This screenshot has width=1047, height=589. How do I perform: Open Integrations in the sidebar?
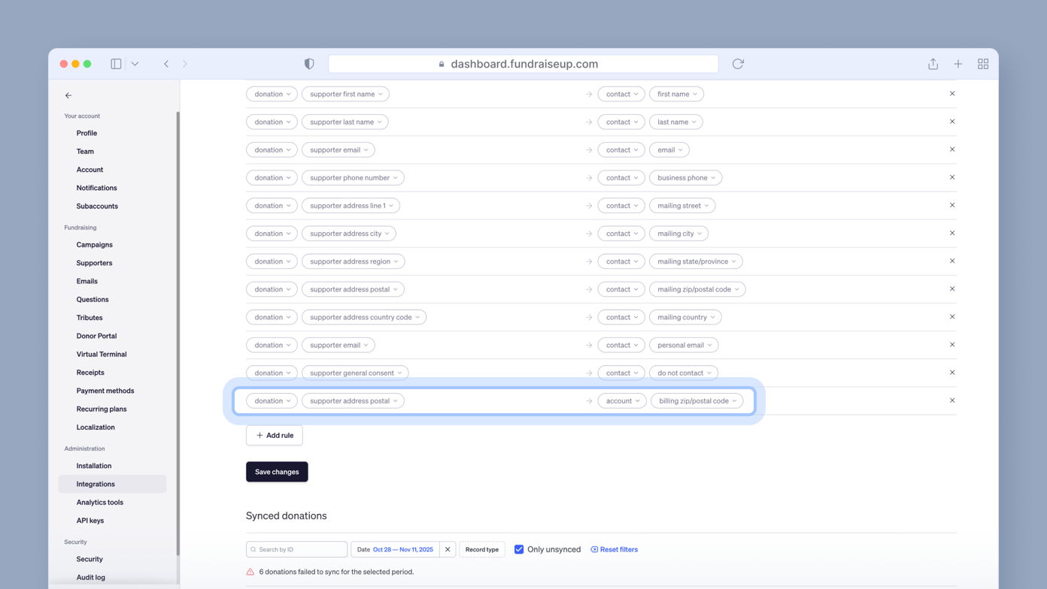(x=96, y=484)
